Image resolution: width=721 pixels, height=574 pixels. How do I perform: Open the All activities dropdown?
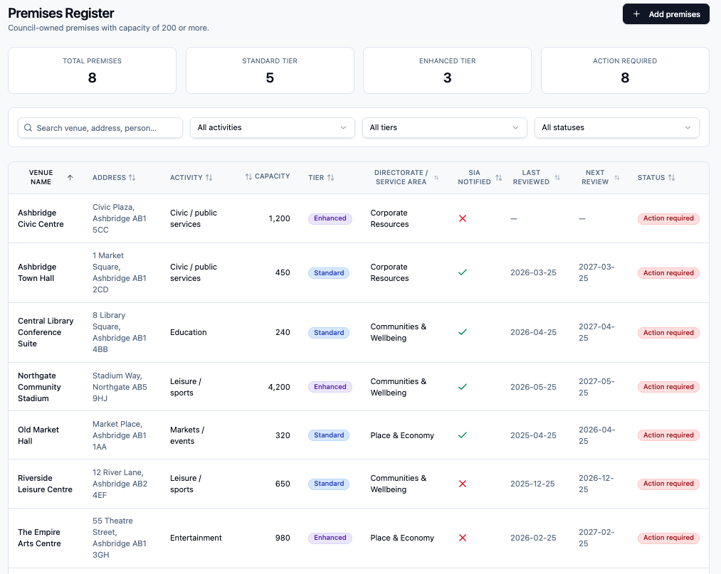[x=272, y=128]
